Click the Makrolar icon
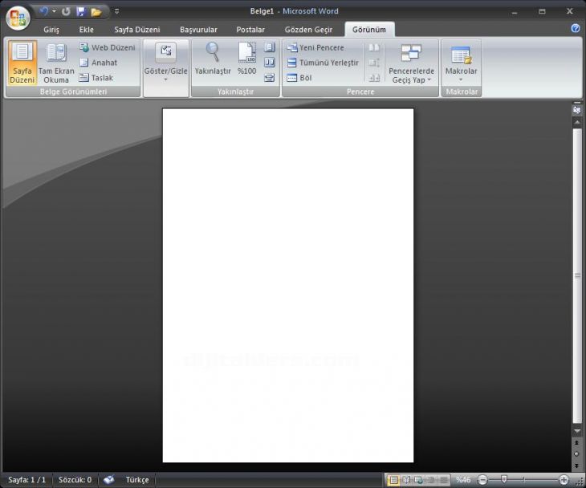Screen dimensions: 586x488 click(462, 55)
